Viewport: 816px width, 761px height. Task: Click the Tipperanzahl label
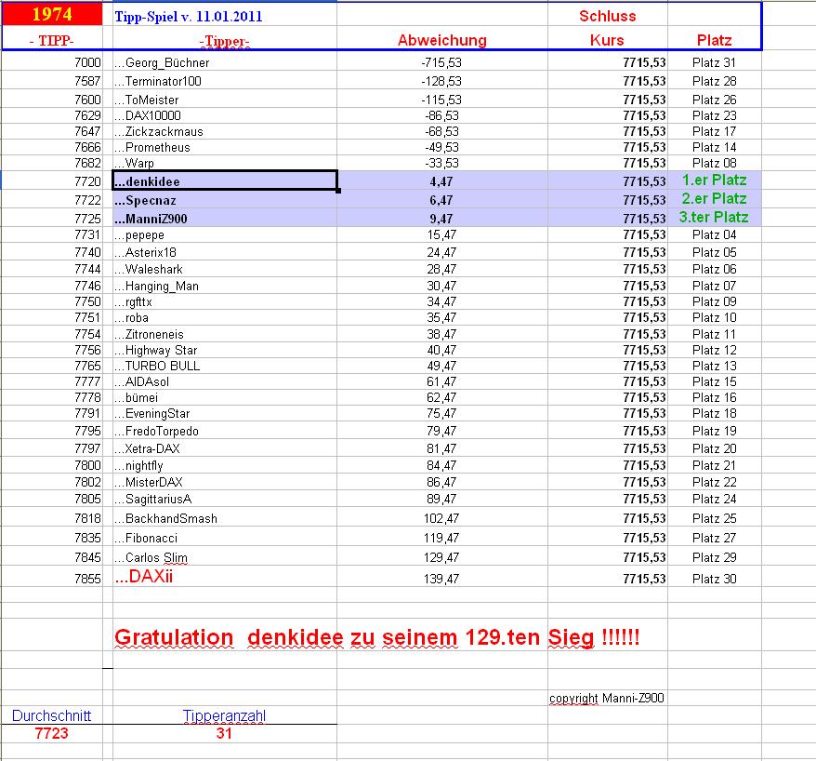tap(224, 715)
